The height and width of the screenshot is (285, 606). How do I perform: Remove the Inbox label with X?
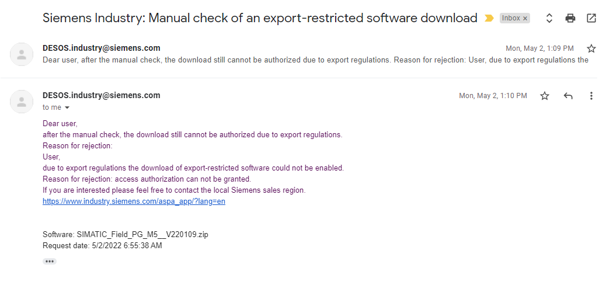[525, 19]
